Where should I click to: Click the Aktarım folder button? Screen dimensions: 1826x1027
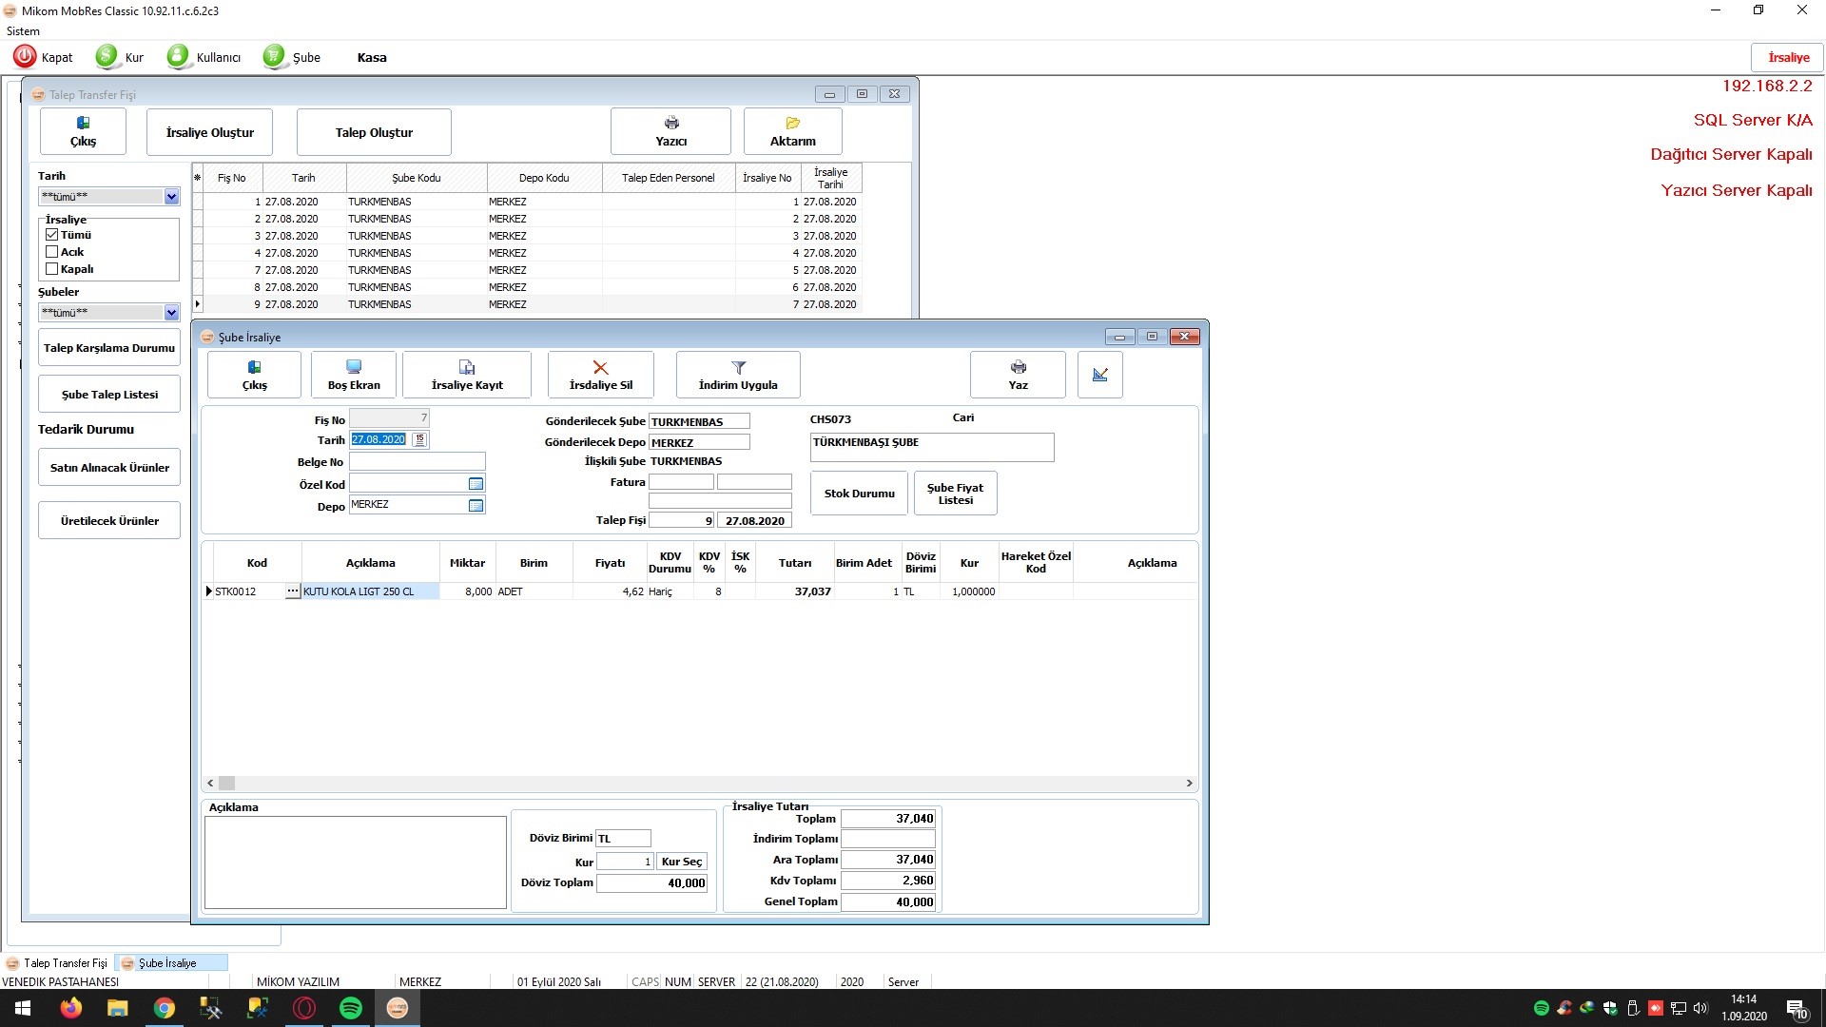(792, 131)
